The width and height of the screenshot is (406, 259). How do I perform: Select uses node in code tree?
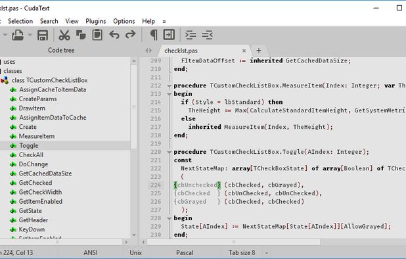coord(9,62)
